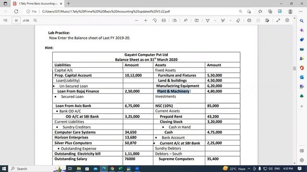The image size is (307, 172).
Task: Close the Tally Prime PDF tab
Action: [x=61, y=3]
